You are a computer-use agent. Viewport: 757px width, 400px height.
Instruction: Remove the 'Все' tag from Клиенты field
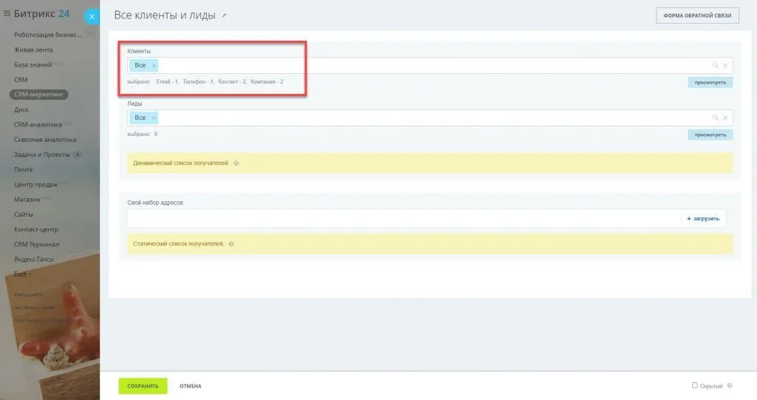click(x=154, y=66)
